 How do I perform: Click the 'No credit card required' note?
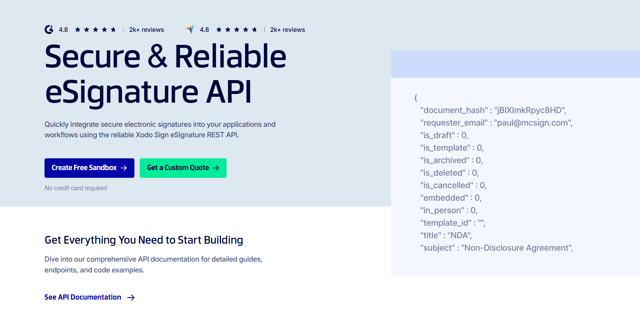click(x=76, y=188)
